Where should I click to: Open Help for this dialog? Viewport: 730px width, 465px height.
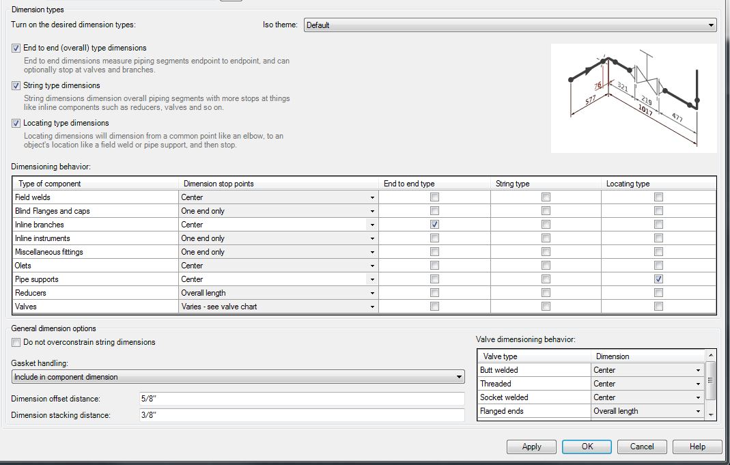click(697, 447)
